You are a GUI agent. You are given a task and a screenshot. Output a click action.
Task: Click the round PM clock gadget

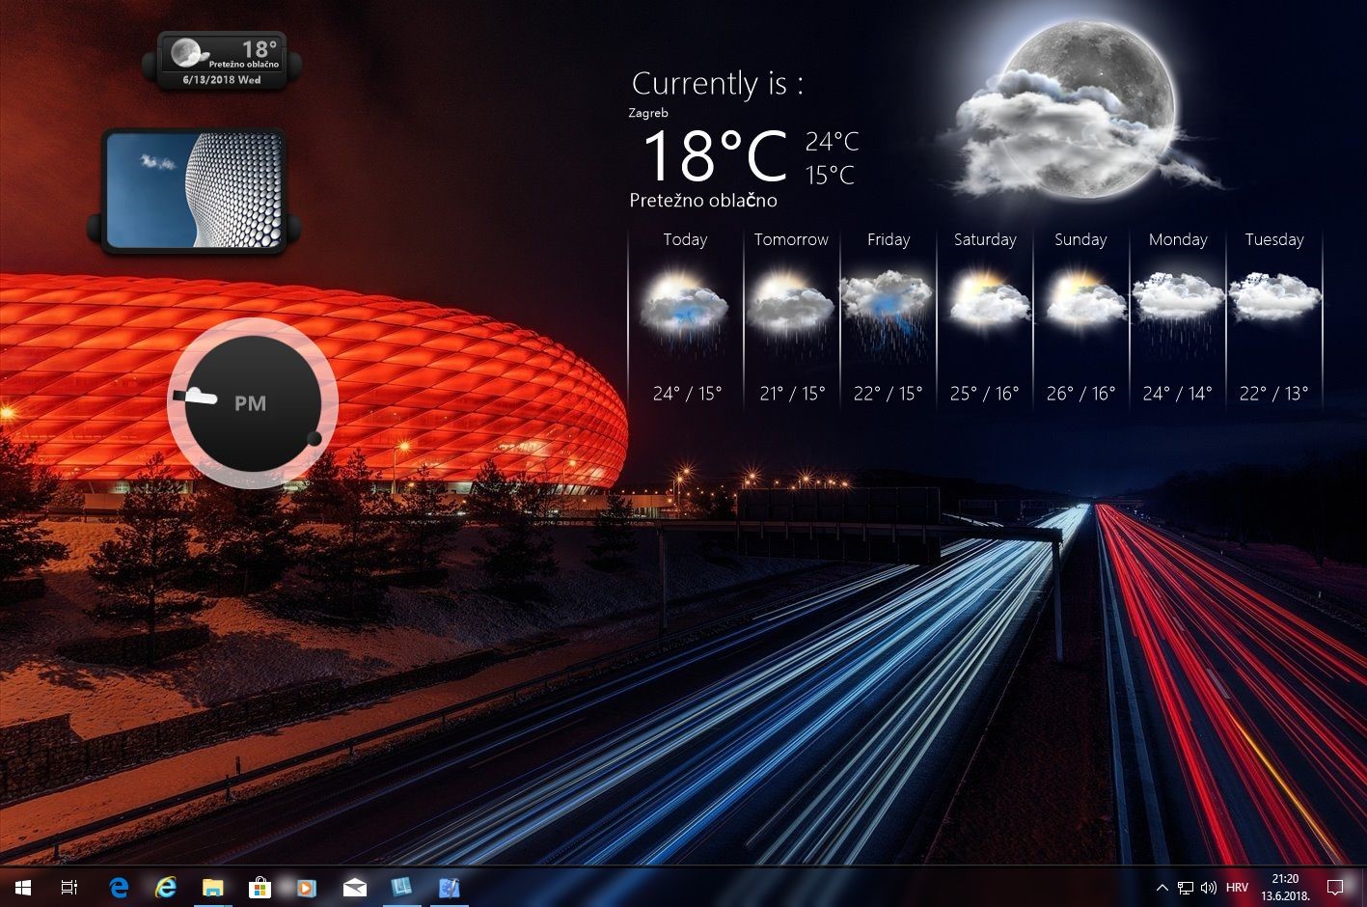pos(253,403)
